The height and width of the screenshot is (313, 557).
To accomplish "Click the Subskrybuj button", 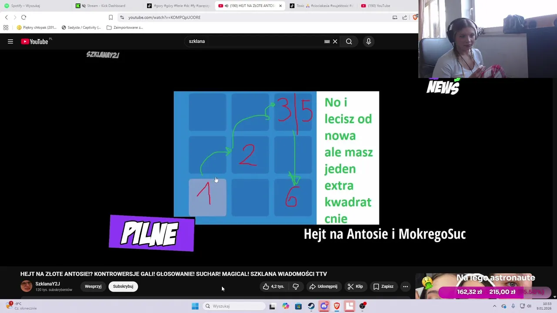I will coord(123,286).
